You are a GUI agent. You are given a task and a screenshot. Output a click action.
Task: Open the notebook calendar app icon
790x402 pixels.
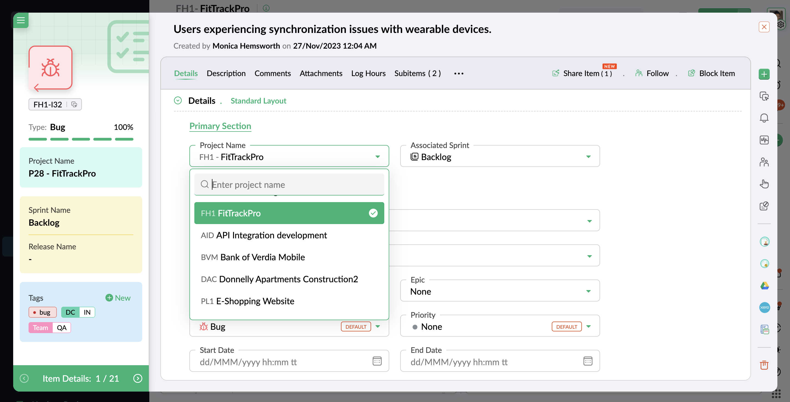coord(764,330)
